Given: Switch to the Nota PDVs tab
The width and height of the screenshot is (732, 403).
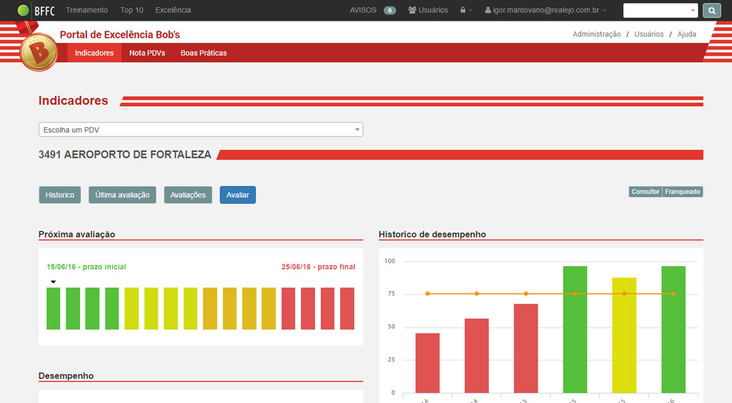Looking at the screenshot, I should pos(147,53).
